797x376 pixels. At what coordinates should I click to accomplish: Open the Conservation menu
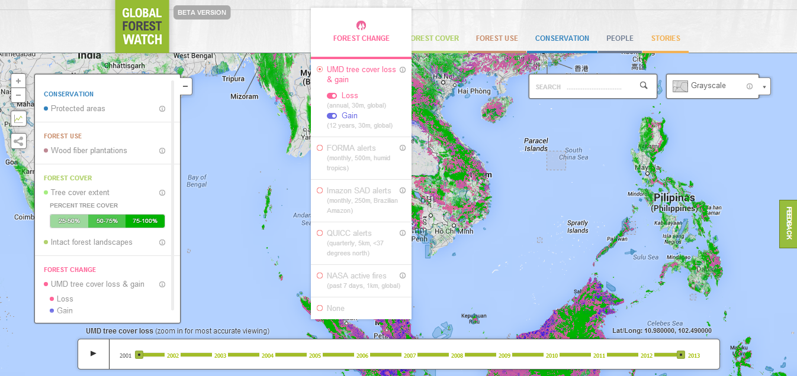562,38
